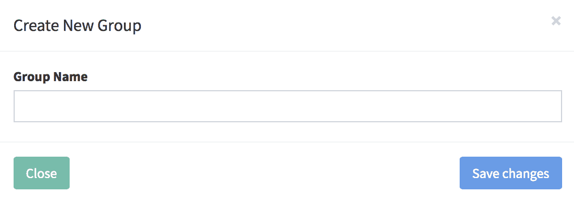Click the modal header heading text

coord(77,26)
